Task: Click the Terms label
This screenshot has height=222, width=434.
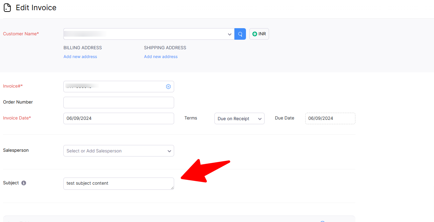Action: coord(191,118)
